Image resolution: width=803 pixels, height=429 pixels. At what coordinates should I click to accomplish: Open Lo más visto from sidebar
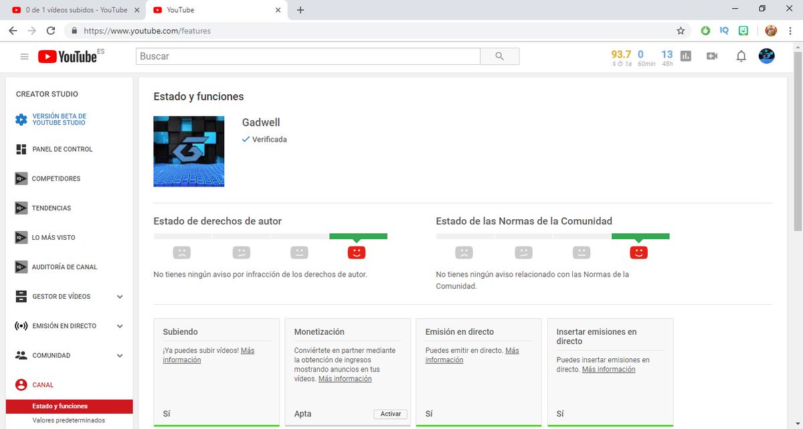(54, 237)
